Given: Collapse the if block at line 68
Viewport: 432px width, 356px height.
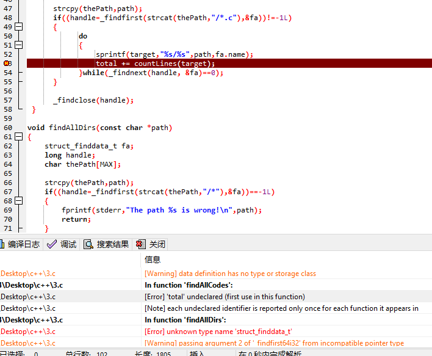Looking at the screenshot, I should [19, 201].
